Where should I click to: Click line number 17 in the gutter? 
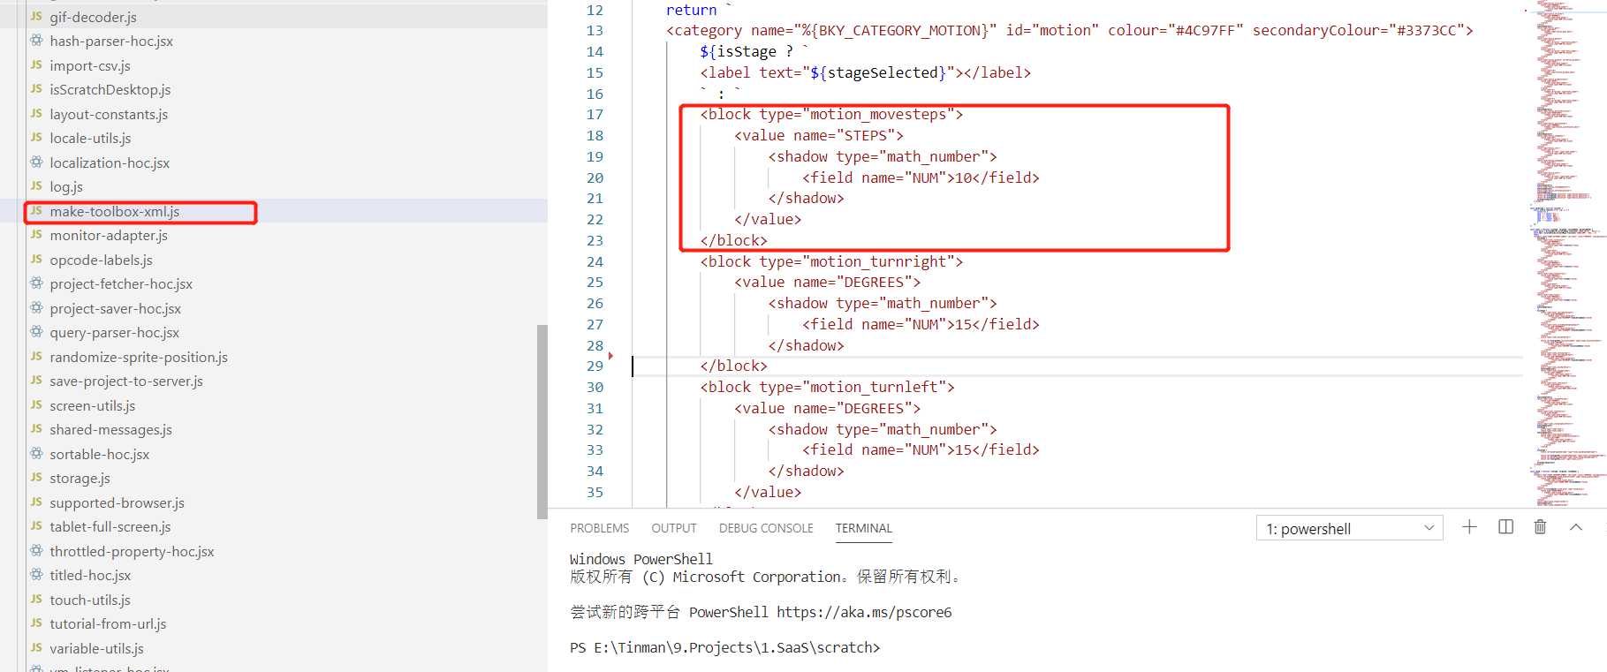[x=595, y=114]
